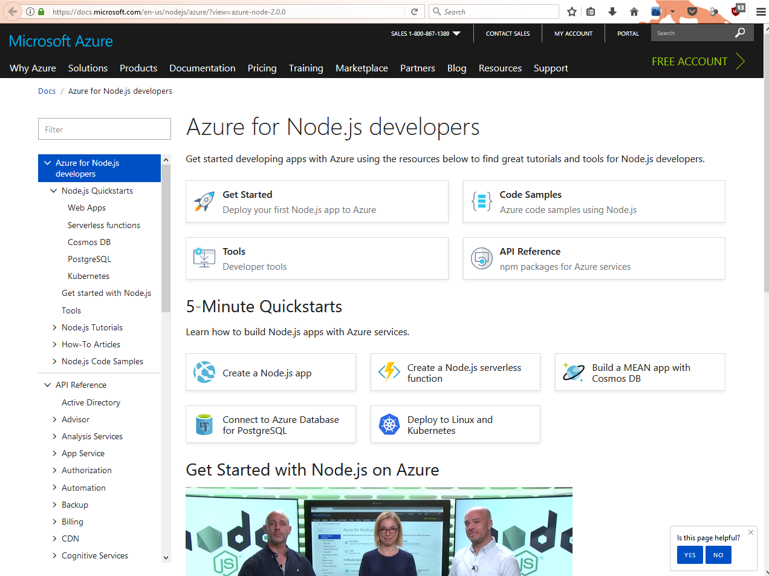Open Active Directory in API Reference

[91, 402]
